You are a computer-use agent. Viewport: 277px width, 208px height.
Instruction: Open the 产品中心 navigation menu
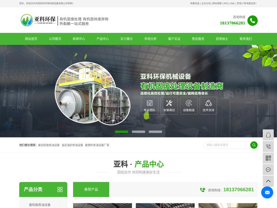point(103,39)
